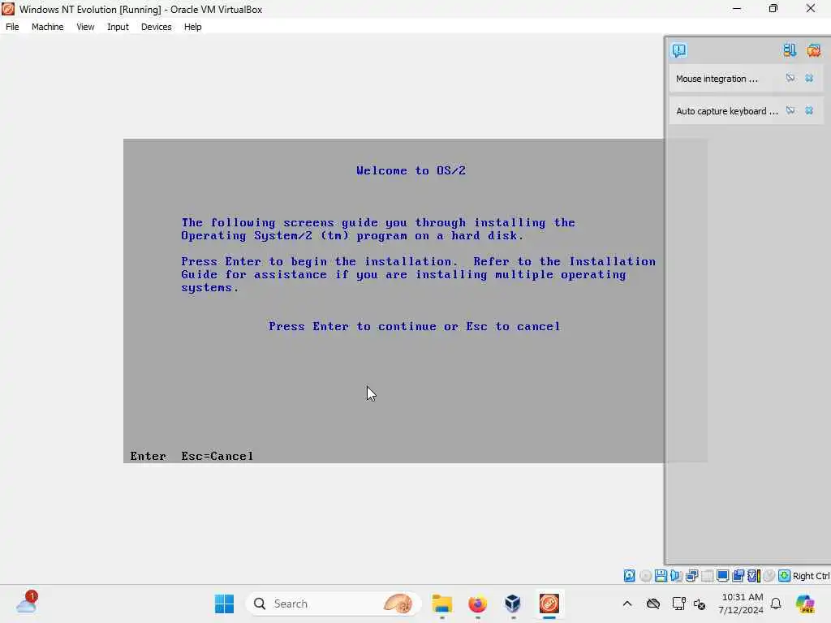Image resolution: width=831 pixels, height=623 pixels.
Task: Open the Windows Start menu
Action: pyautogui.click(x=224, y=604)
